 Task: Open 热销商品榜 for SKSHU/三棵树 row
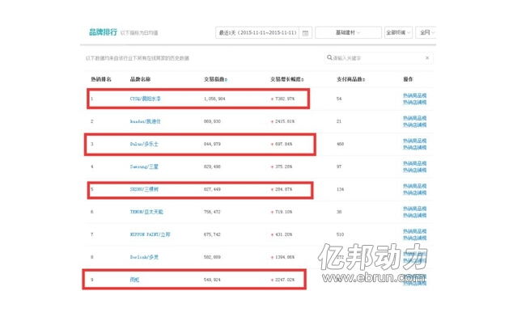point(414,186)
